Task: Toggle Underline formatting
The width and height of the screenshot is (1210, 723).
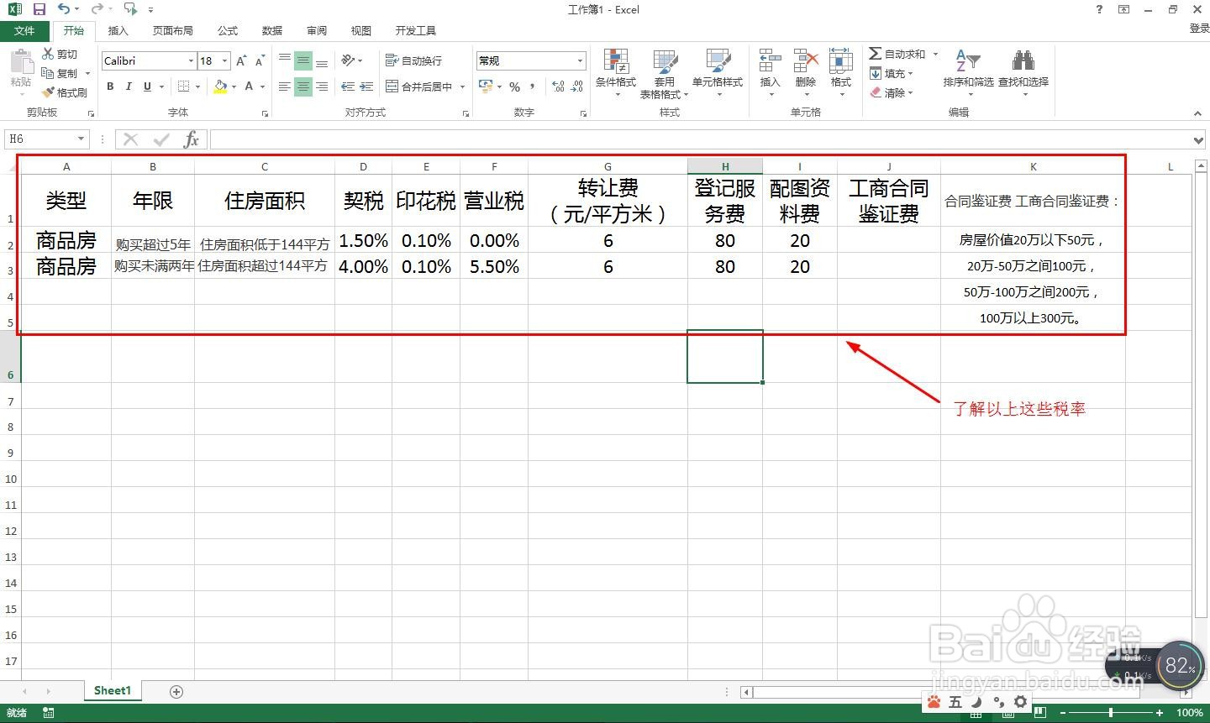Action: pos(147,86)
